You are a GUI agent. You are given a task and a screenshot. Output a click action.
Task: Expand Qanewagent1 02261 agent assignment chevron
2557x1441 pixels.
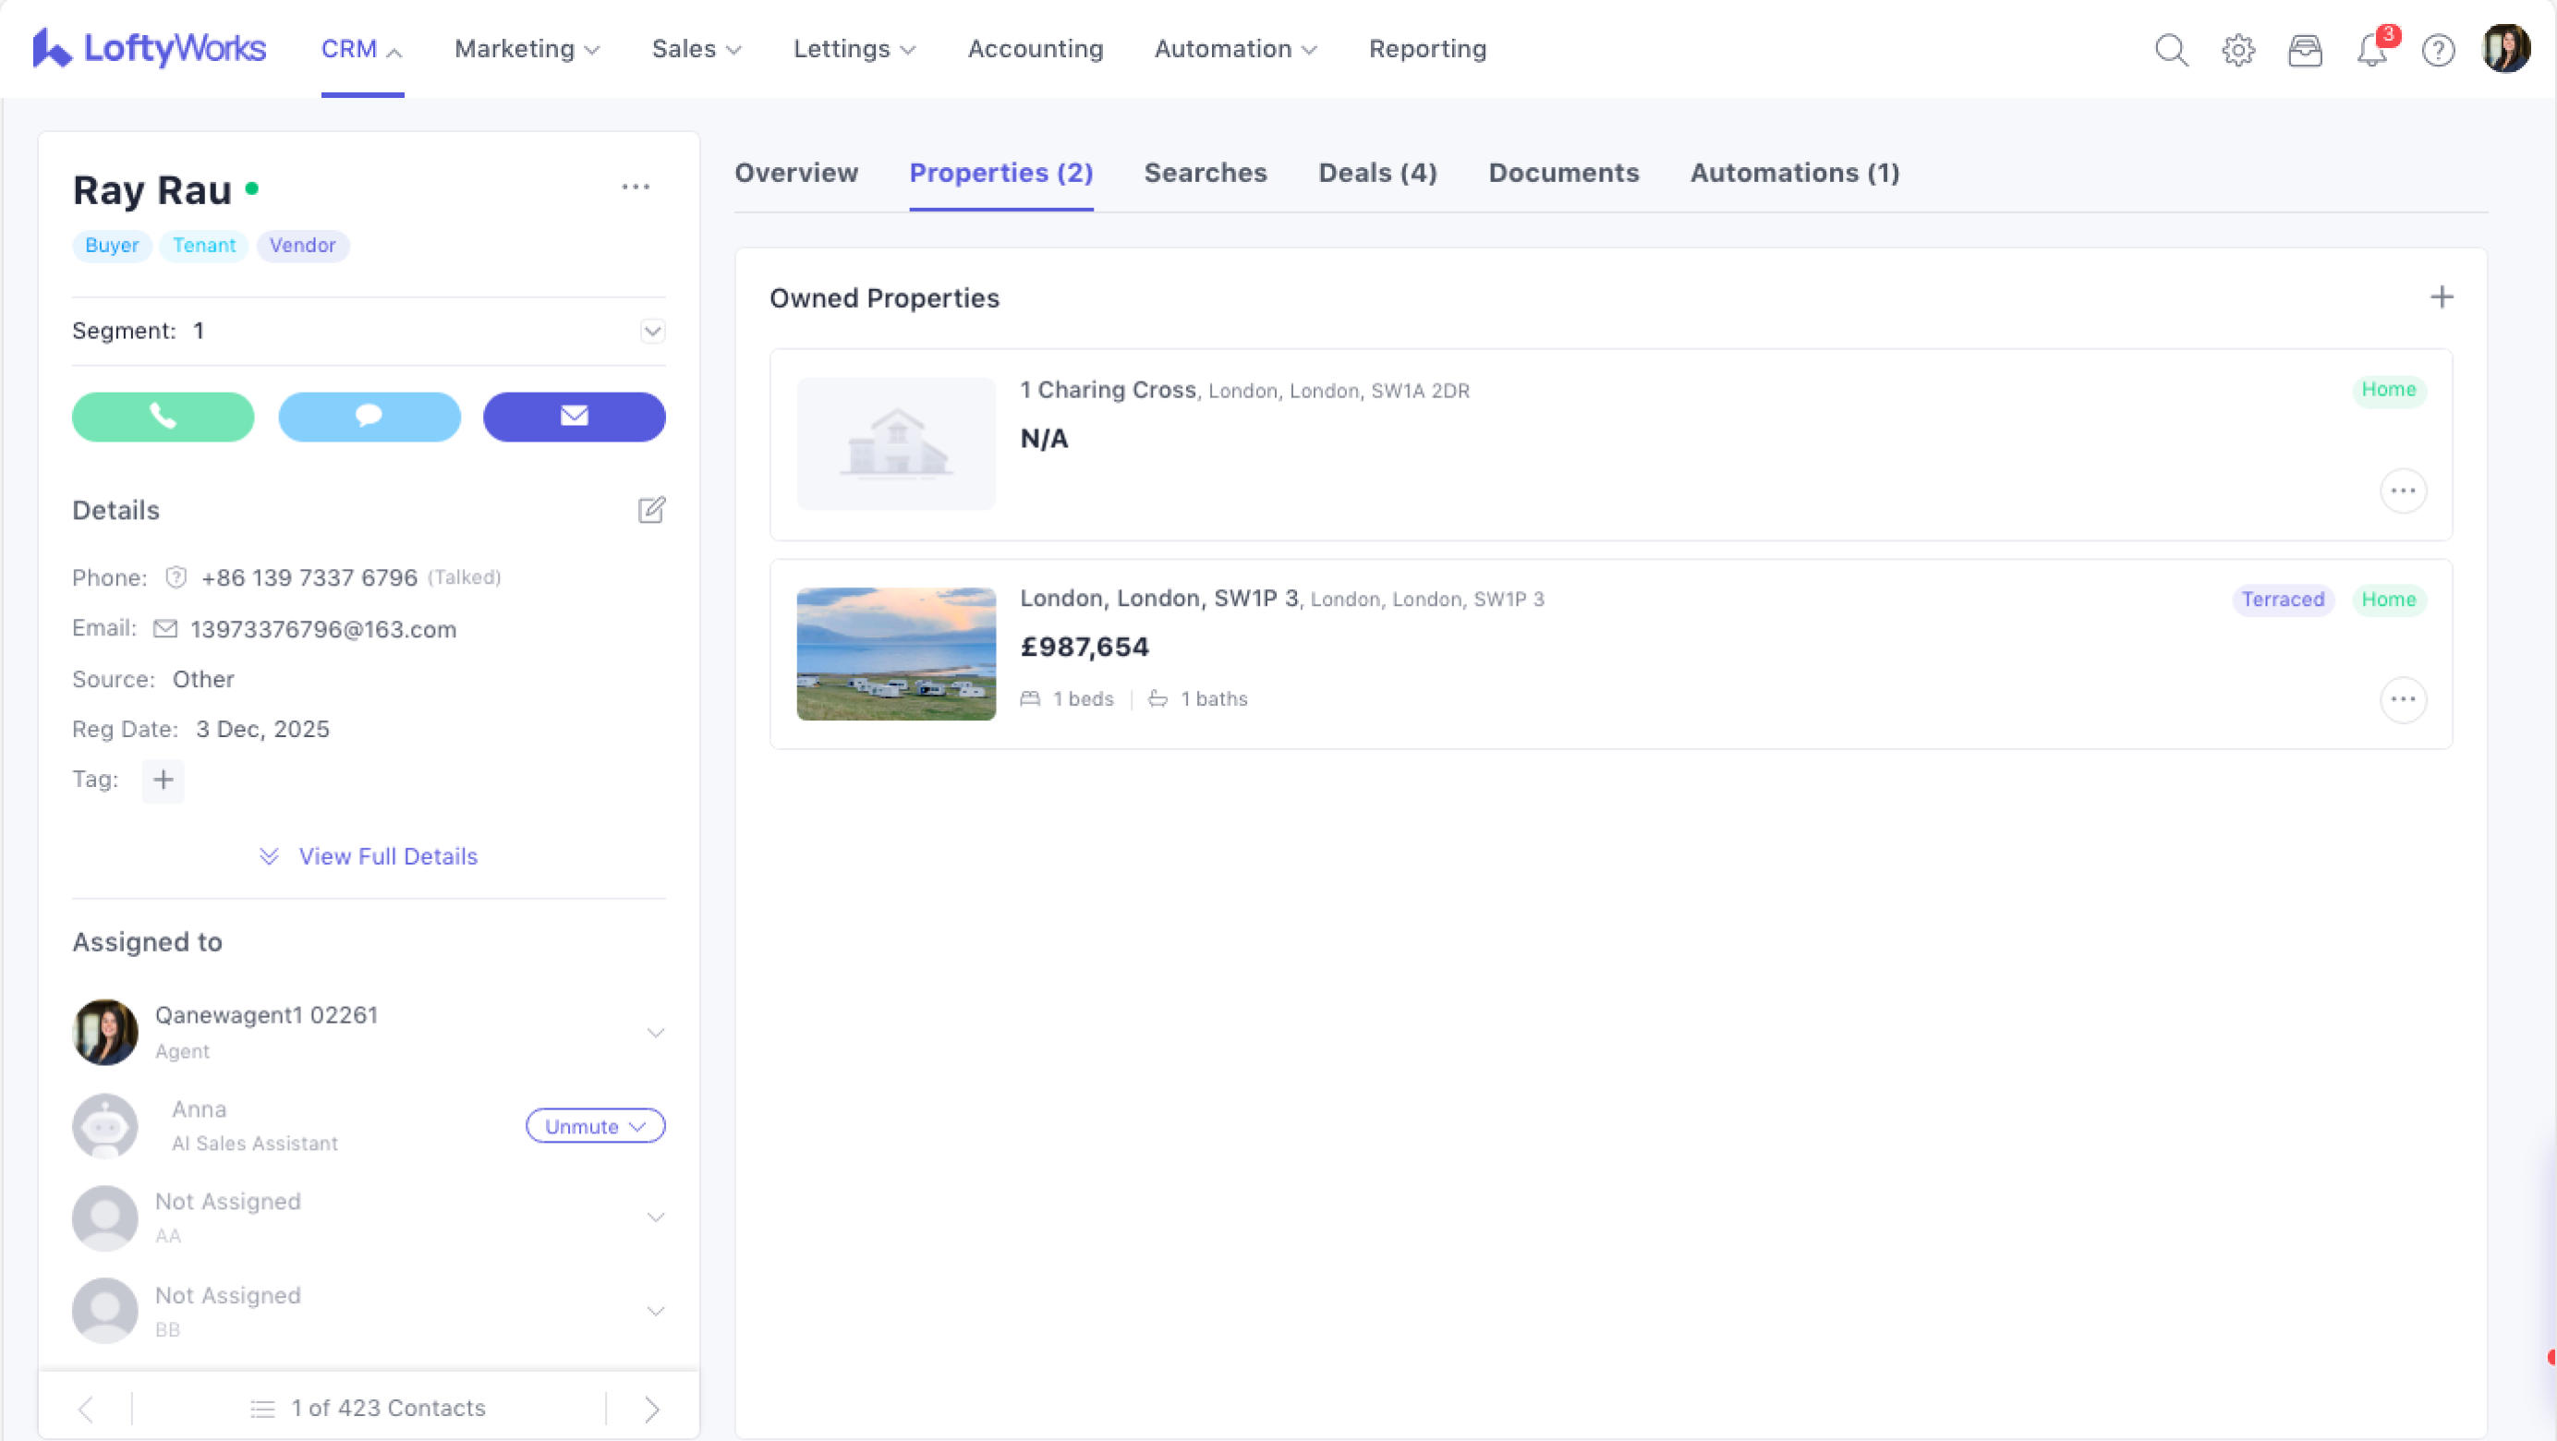[655, 1032]
